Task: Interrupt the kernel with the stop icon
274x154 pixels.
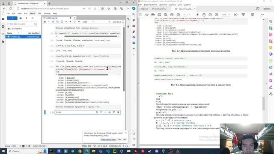Action: click(70, 22)
